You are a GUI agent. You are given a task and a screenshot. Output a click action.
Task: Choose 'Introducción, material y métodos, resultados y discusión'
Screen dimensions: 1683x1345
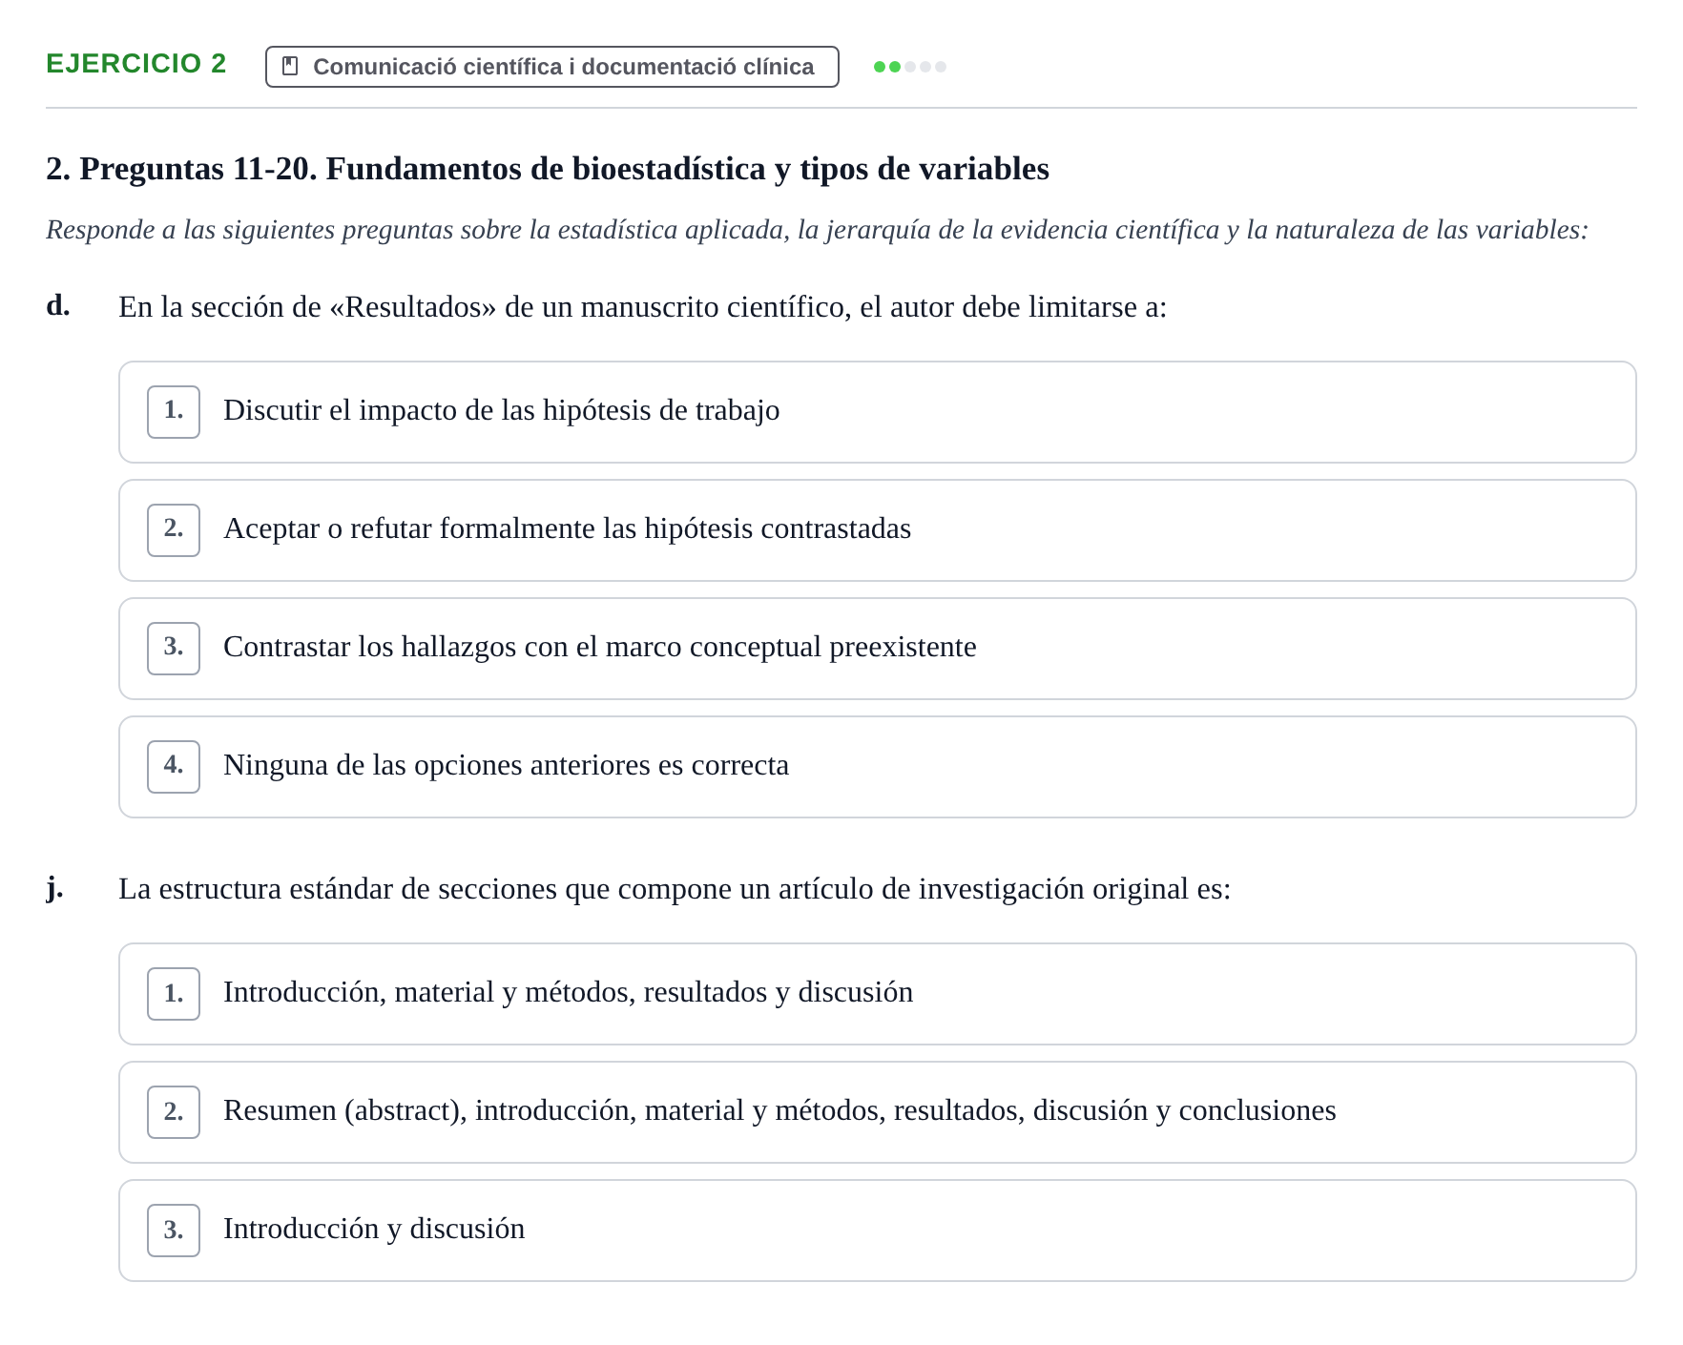point(877,994)
